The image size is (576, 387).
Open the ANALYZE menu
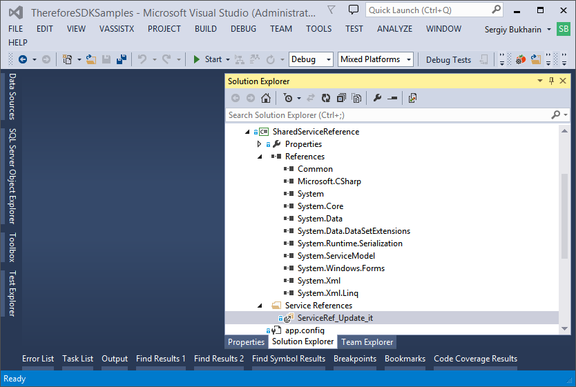click(x=394, y=28)
